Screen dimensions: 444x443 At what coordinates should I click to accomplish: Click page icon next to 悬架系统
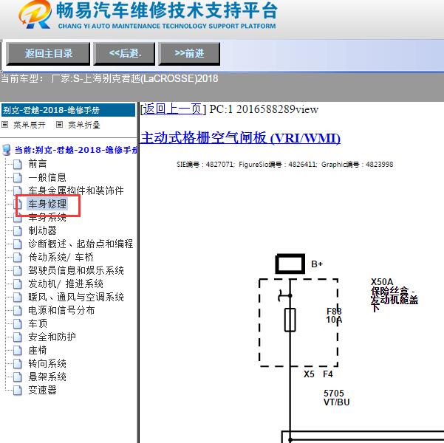[18, 377]
